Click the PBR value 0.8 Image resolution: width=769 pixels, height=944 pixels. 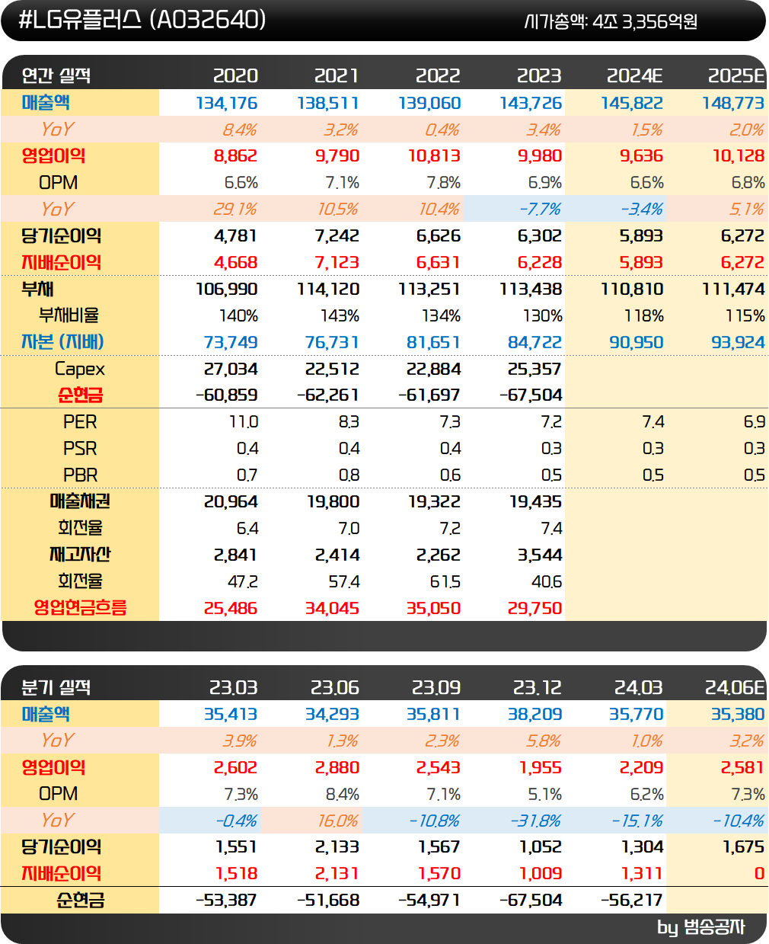[x=349, y=475]
